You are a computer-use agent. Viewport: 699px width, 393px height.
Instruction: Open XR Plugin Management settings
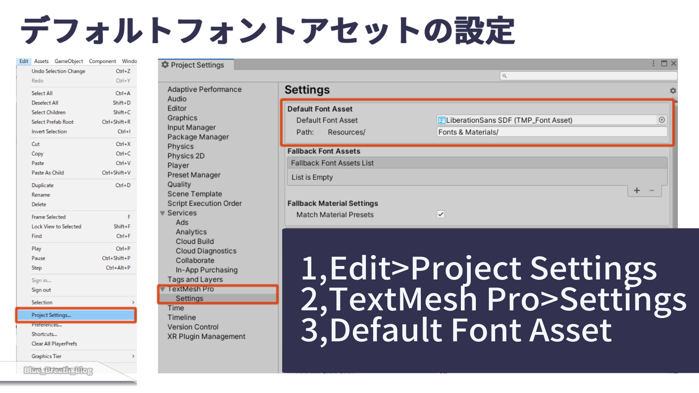click(x=206, y=336)
